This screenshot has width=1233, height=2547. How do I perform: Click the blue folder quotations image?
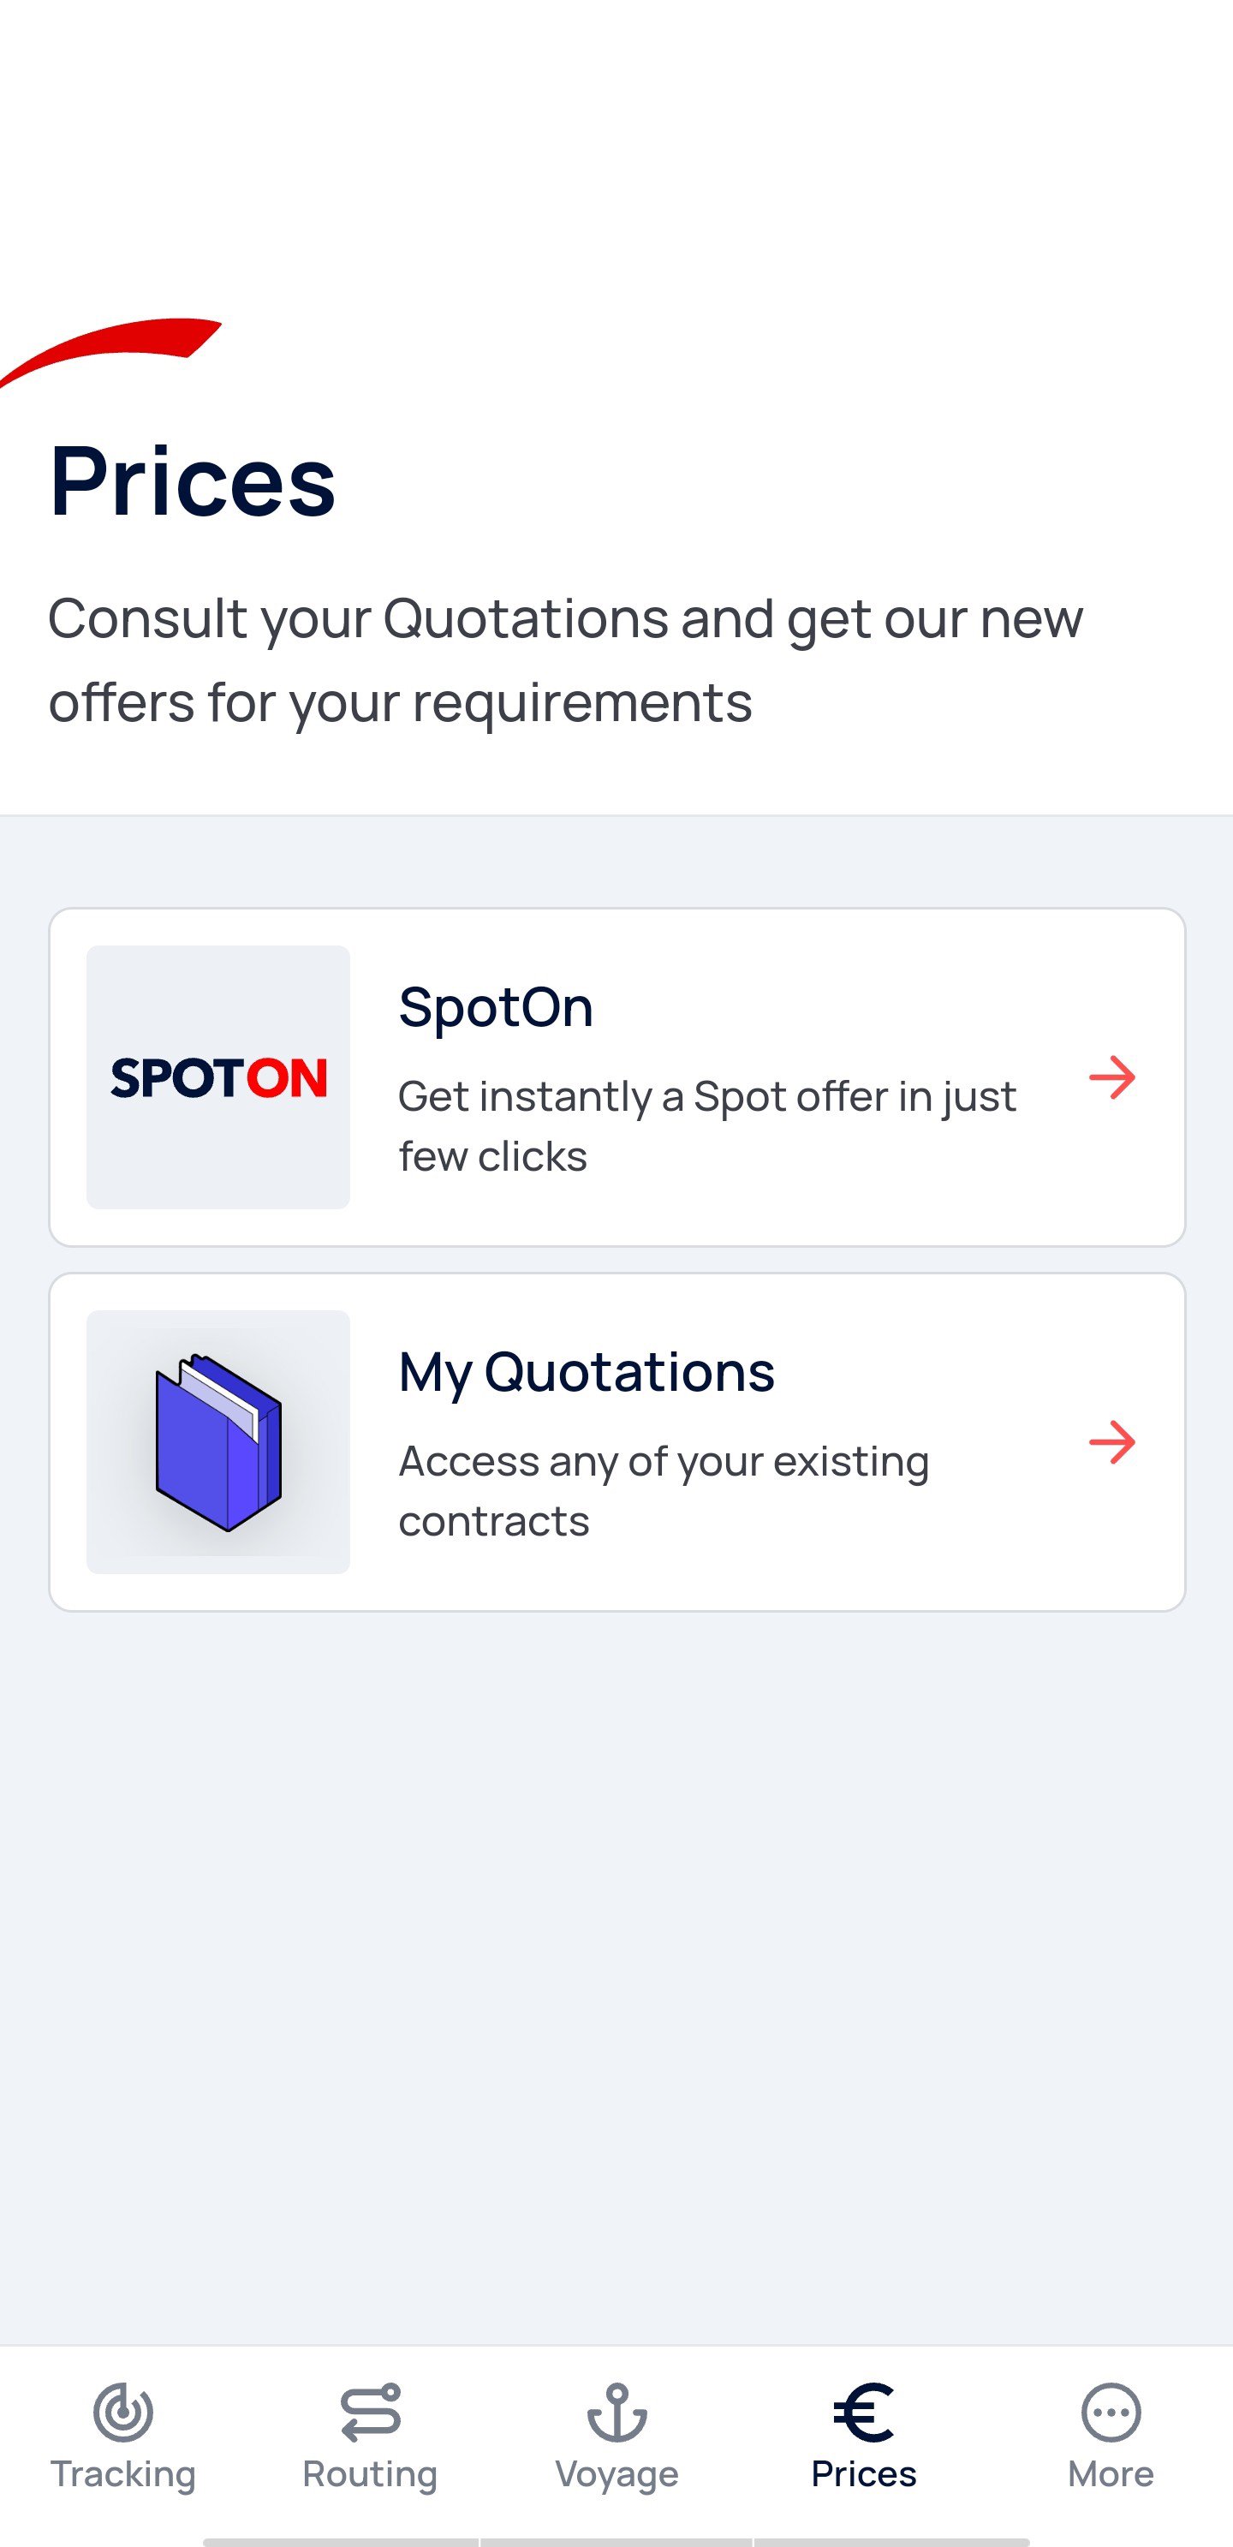[x=217, y=1441]
